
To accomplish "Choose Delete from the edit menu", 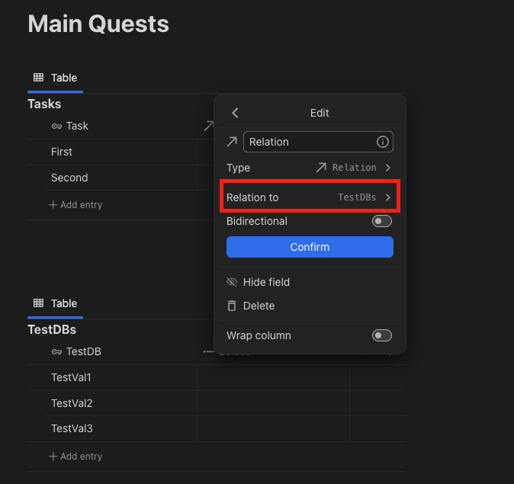I will click(259, 306).
